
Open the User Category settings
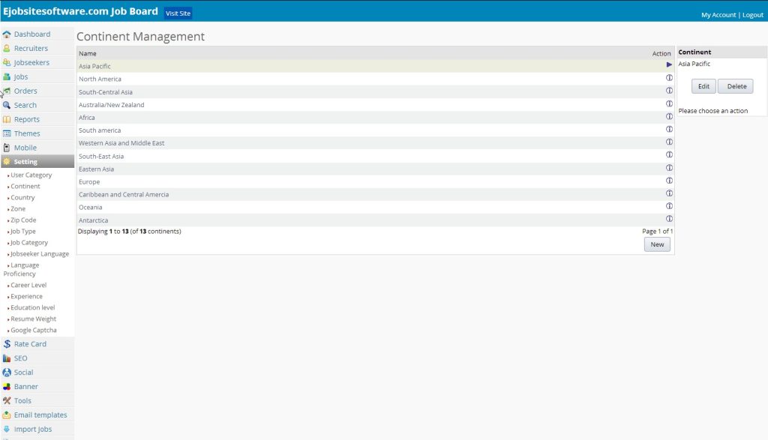pos(31,175)
